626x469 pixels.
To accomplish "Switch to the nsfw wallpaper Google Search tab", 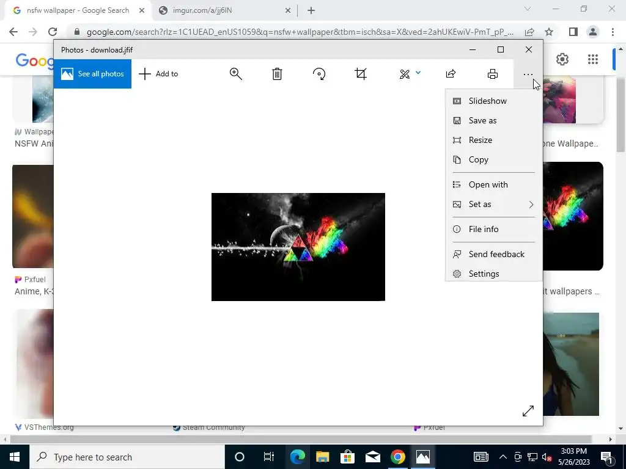I will (x=78, y=10).
